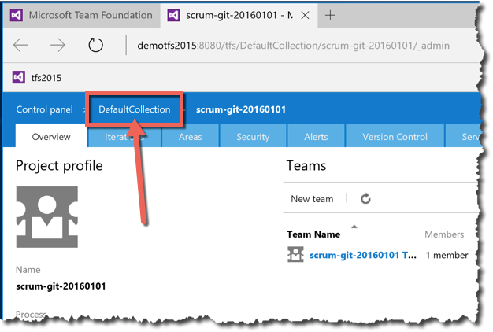Click the tfs2015 favorites link

click(x=46, y=78)
